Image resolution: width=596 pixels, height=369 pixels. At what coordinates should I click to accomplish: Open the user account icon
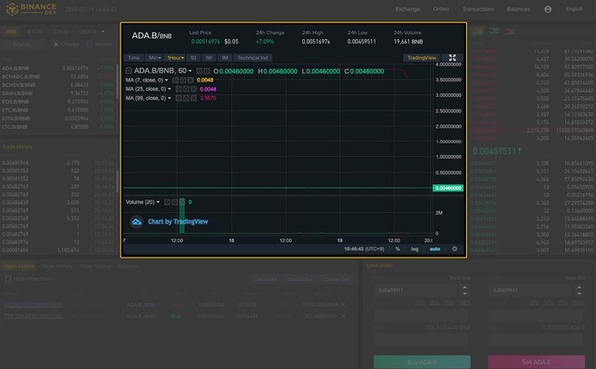pos(548,9)
